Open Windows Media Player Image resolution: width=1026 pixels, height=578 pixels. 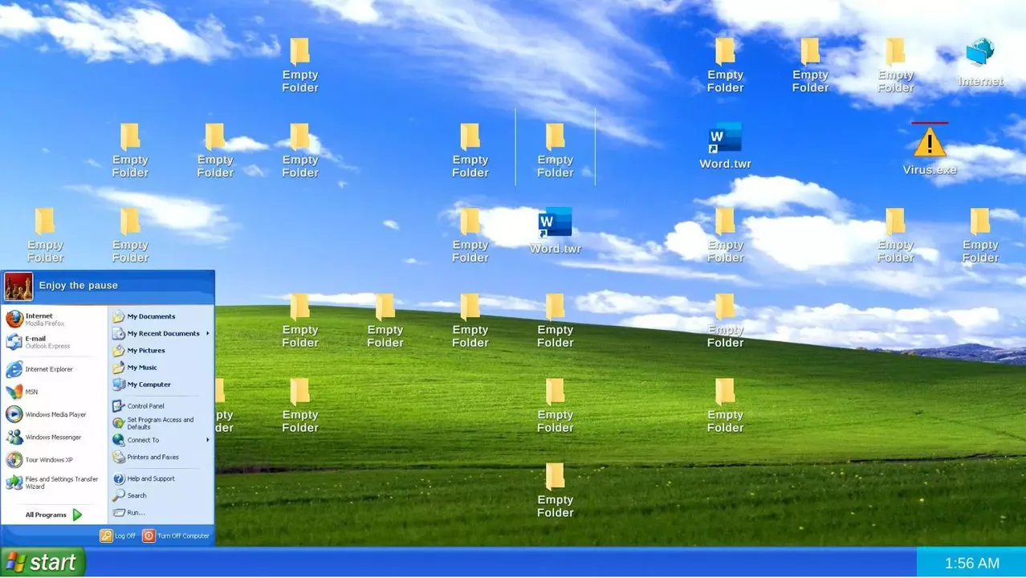click(54, 414)
